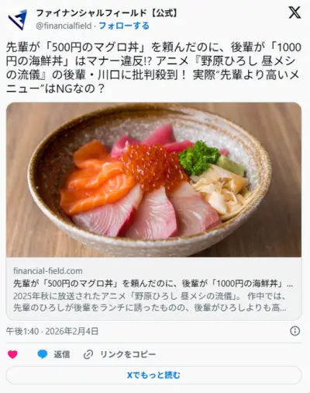This screenshot has height=393, width=310.
Task: Open the 午後1:40 · 2026年2月4日 timestamp
Action: pos(52,331)
